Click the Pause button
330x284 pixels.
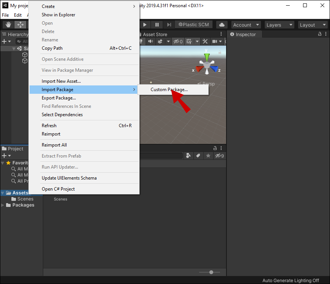[157, 25]
